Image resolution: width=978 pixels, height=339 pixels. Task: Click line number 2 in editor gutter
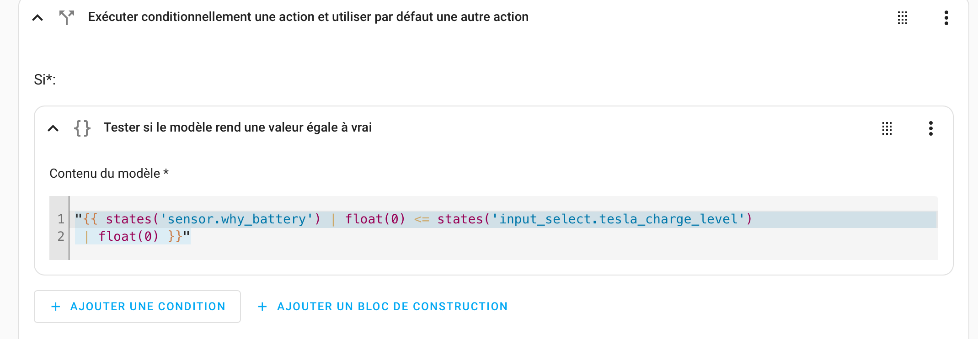pos(61,236)
